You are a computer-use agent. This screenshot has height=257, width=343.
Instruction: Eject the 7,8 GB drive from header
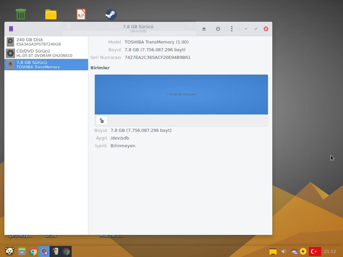pos(204,29)
